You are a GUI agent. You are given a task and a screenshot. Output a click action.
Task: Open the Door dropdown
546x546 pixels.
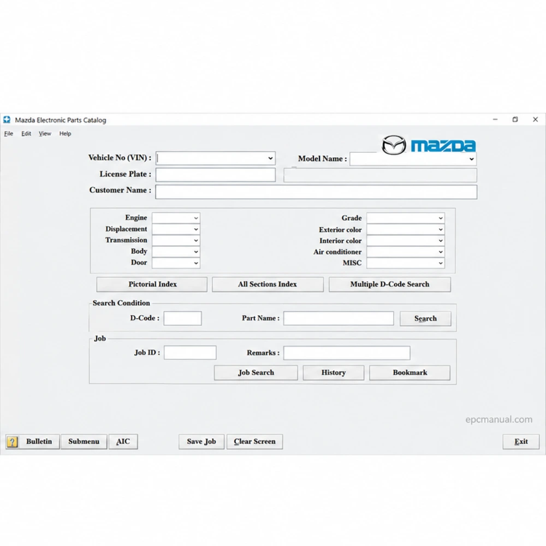pyautogui.click(x=176, y=263)
